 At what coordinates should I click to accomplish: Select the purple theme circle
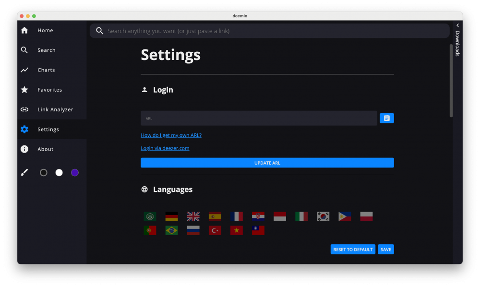(75, 173)
